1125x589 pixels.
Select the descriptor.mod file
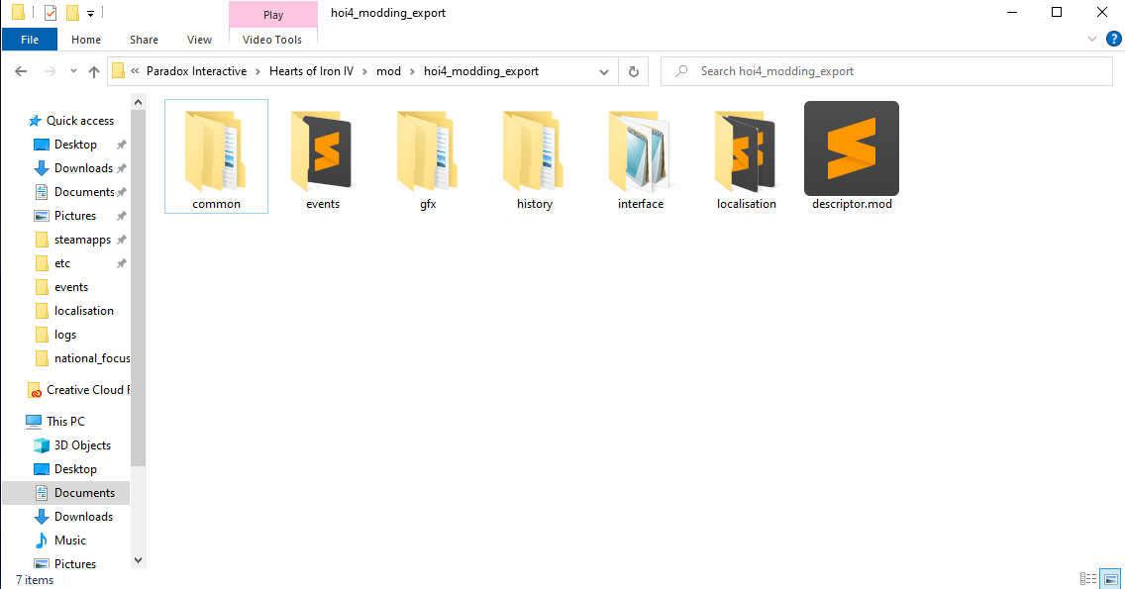click(x=852, y=151)
